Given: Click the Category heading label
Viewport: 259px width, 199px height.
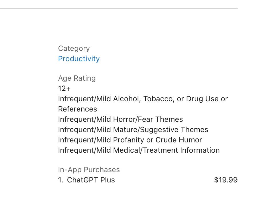Looking at the screenshot, I should click(x=74, y=48).
